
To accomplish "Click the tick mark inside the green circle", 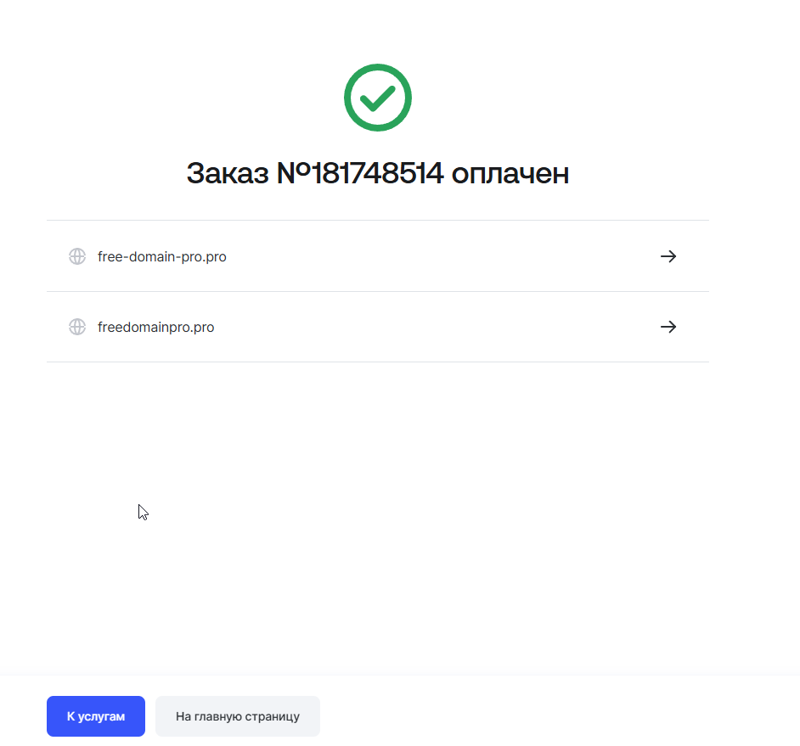I will pos(377,98).
